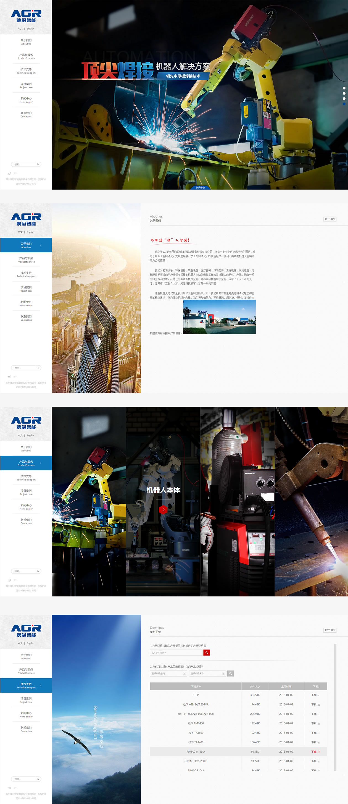Open the 选择产品名称 dropdown
The width and height of the screenshot is (348, 804).
tap(207, 674)
